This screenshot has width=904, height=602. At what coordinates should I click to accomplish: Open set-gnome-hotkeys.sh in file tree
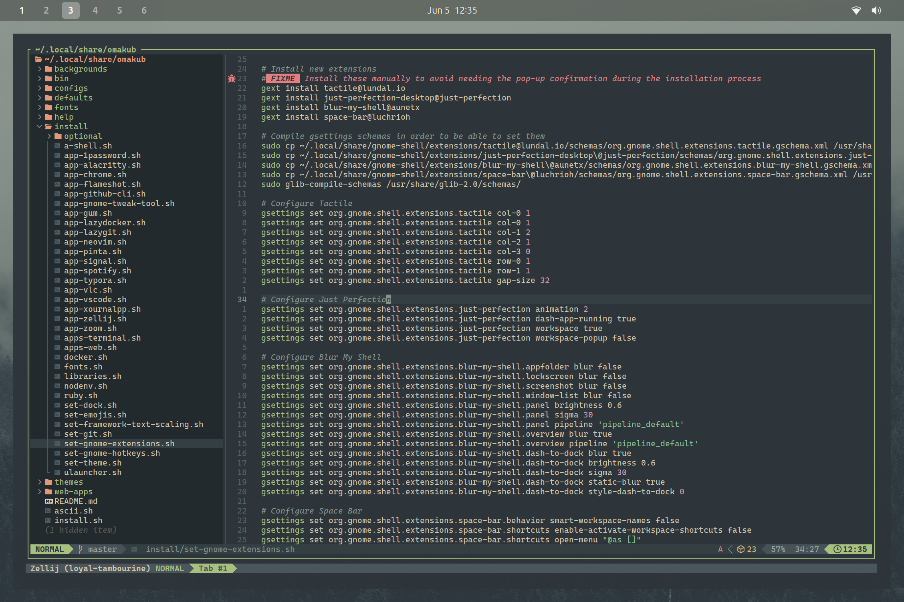[x=112, y=453]
